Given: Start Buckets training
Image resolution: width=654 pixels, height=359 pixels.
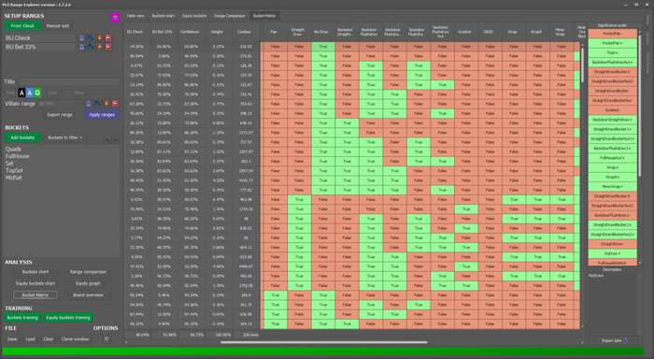Looking at the screenshot, I should [x=22, y=318].
